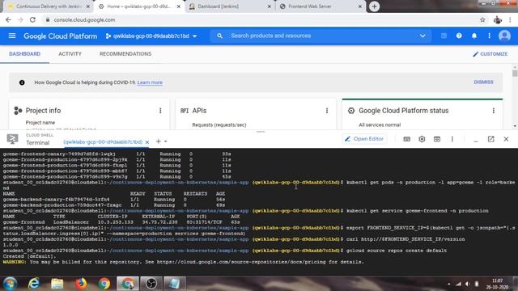Open Cloud Shell terminal settings gear

(422, 139)
